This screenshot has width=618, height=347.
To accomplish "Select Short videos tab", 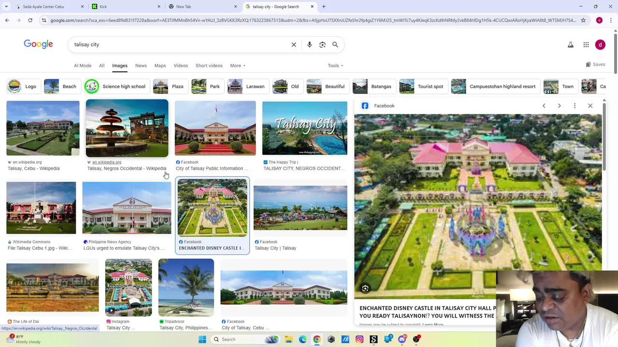I will [x=209, y=66].
